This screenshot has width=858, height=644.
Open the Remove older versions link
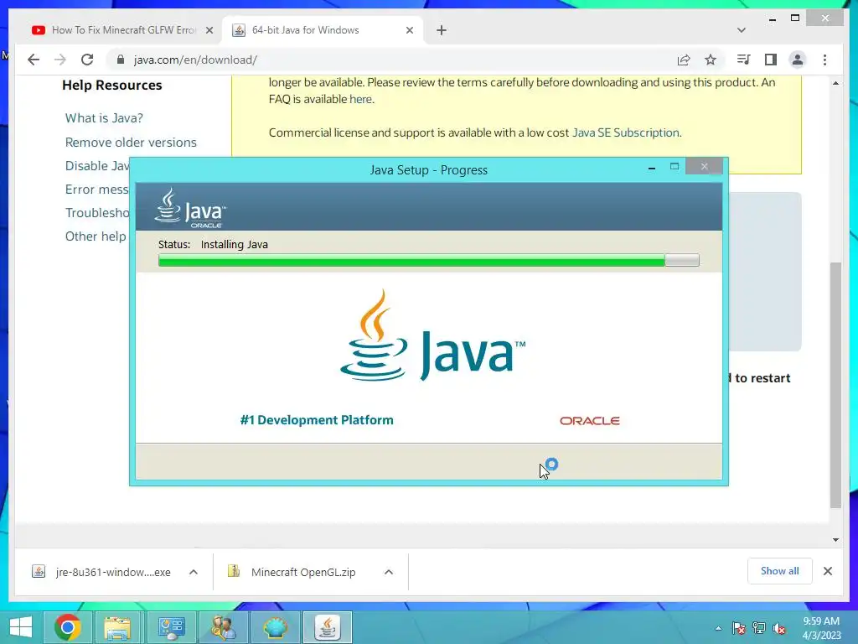[131, 142]
